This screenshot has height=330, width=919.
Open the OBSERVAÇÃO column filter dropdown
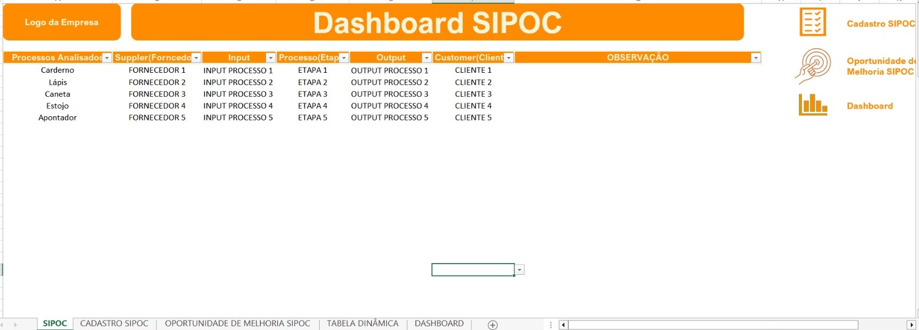(x=755, y=58)
